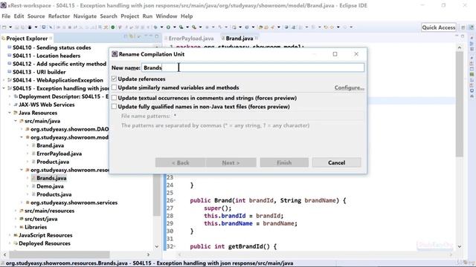Click the Configure... link
This screenshot has width=476, height=267.
click(349, 88)
